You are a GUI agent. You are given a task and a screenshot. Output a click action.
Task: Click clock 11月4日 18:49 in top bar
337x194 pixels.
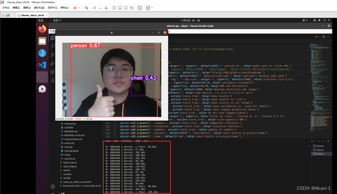tap(190, 20)
